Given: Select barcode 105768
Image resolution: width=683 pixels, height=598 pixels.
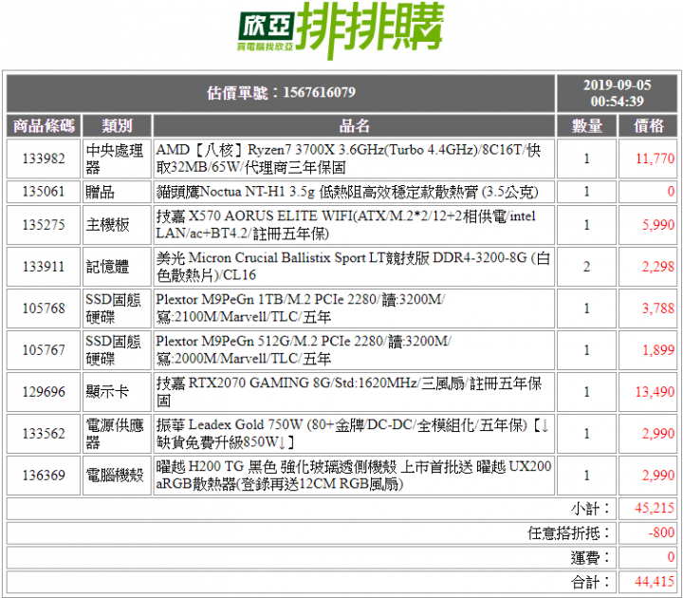Looking at the screenshot, I should (44, 308).
